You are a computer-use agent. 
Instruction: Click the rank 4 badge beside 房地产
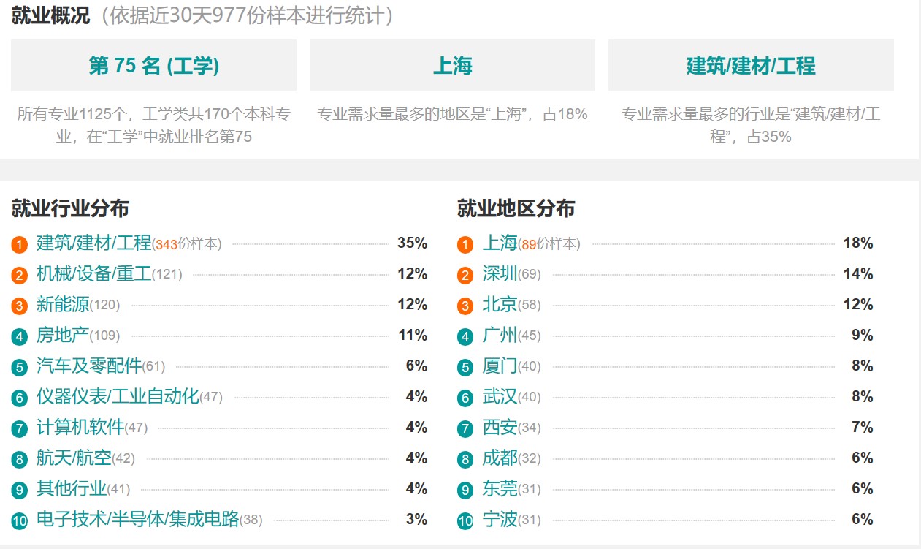coord(20,337)
